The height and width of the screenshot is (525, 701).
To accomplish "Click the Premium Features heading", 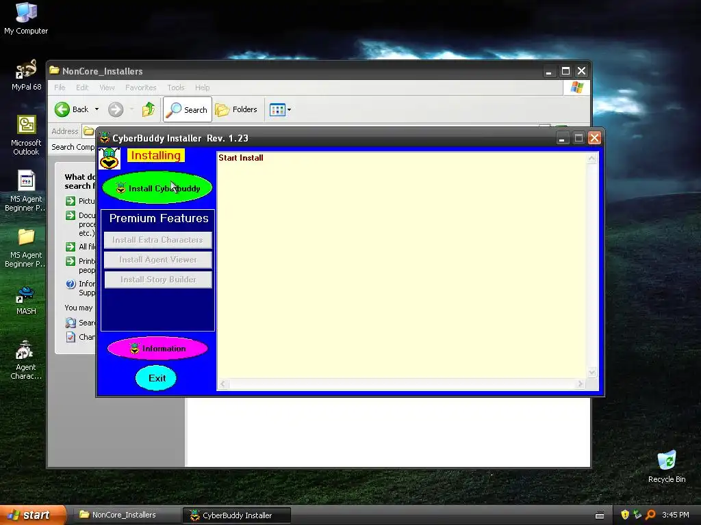I will tap(159, 218).
